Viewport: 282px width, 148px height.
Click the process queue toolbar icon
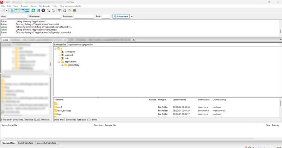[x=38, y=11]
